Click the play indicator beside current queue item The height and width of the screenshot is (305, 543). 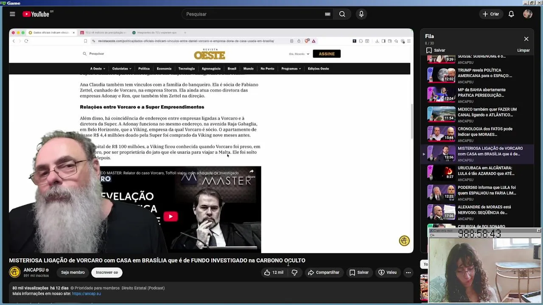coord(424,154)
